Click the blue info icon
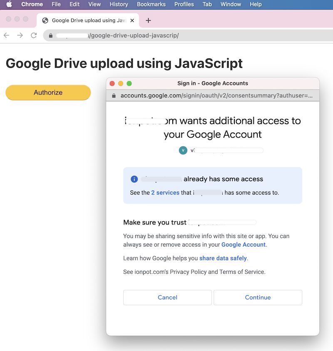This screenshot has height=351, width=333. (x=134, y=179)
